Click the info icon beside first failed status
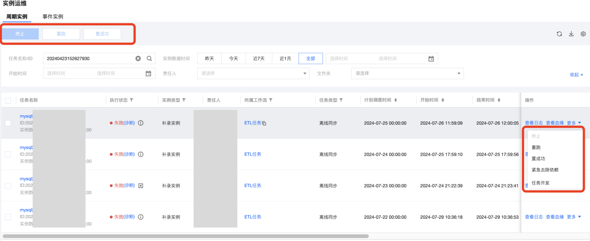The height and width of the screenshot is (241, 590). [141, 123]
